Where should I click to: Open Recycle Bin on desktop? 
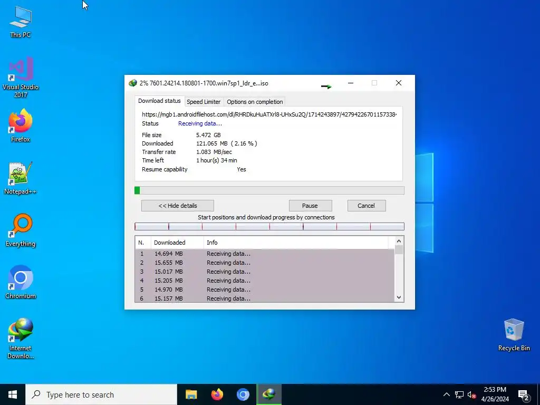point(514,335)
